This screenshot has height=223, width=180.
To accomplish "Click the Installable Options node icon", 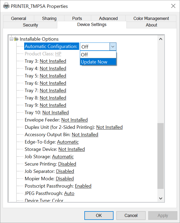I will tap(16, 39).
